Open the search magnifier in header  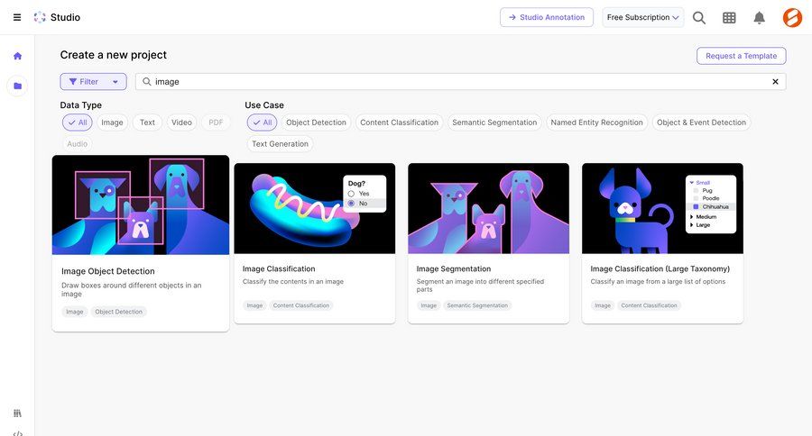pos(699,17)
